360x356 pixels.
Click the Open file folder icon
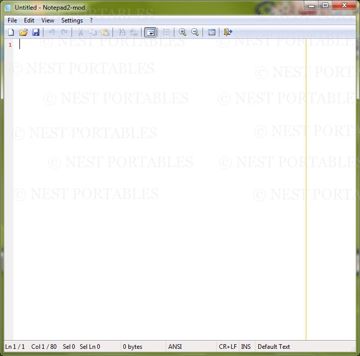pyautogui.click(x=23, y=32)
